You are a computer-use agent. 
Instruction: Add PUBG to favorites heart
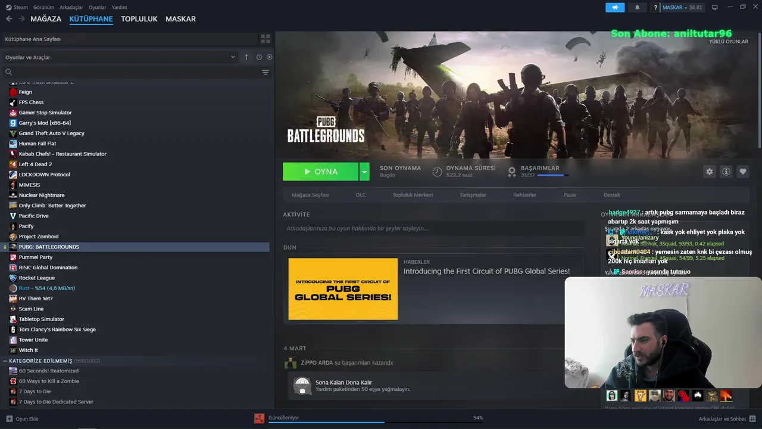pyautogui.click(x=743, y=172)
